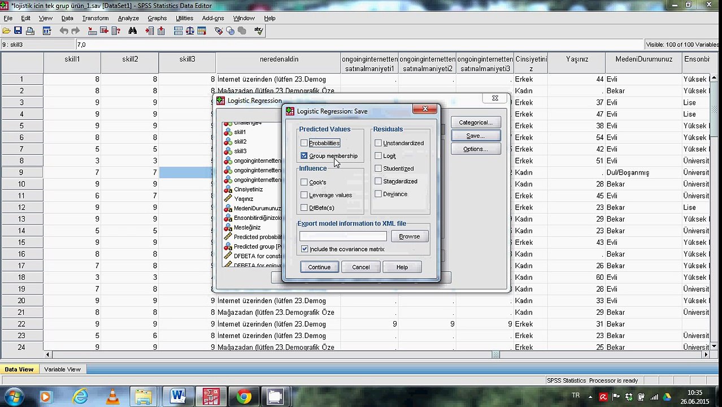722x407 pixels.
Task: Click the XML export file path field
Action: click(x=343, y=236)
